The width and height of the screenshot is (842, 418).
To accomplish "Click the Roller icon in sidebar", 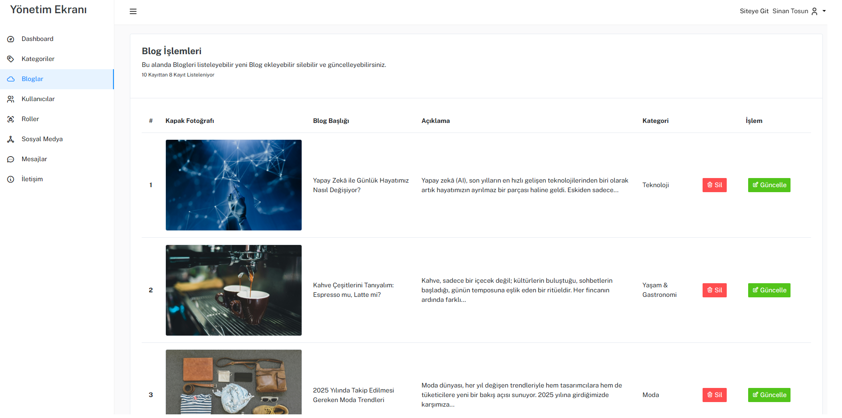I will tap(11, 119).
